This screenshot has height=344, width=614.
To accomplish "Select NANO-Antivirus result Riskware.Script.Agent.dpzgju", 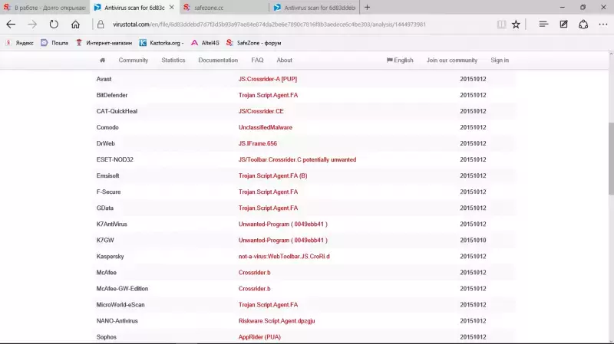I will tap(276, 321).
